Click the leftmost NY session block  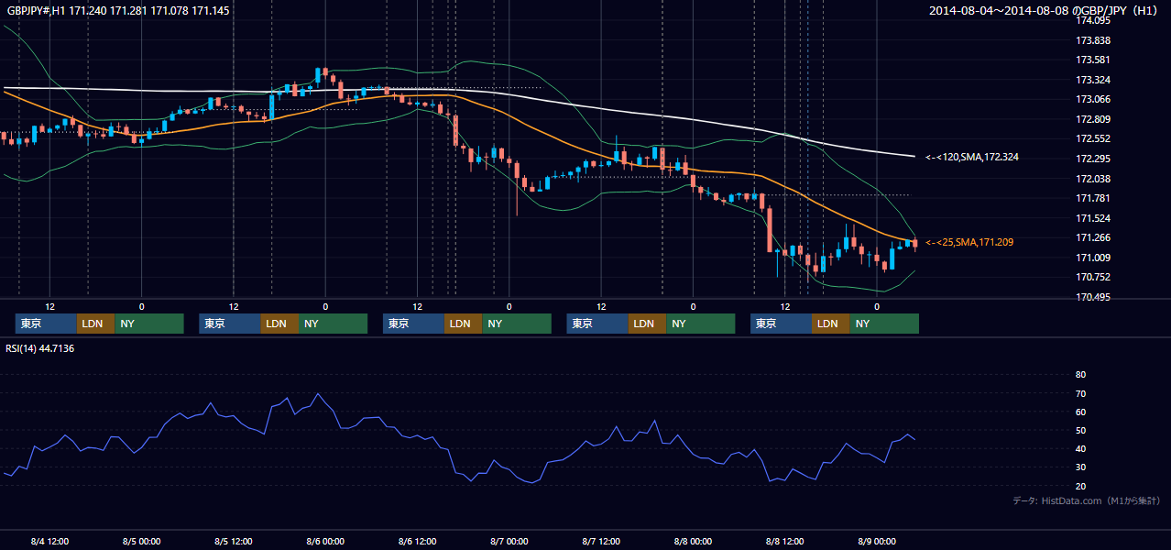click(149, 324)
